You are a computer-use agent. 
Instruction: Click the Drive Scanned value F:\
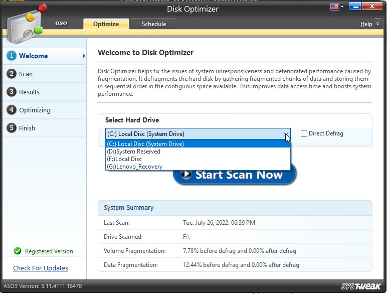(186, 237)
